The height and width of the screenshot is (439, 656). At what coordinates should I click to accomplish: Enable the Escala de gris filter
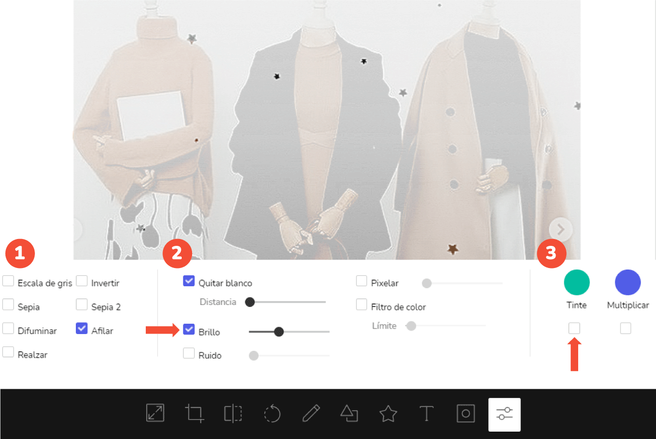pyautogui.click(x=8, y=281)
